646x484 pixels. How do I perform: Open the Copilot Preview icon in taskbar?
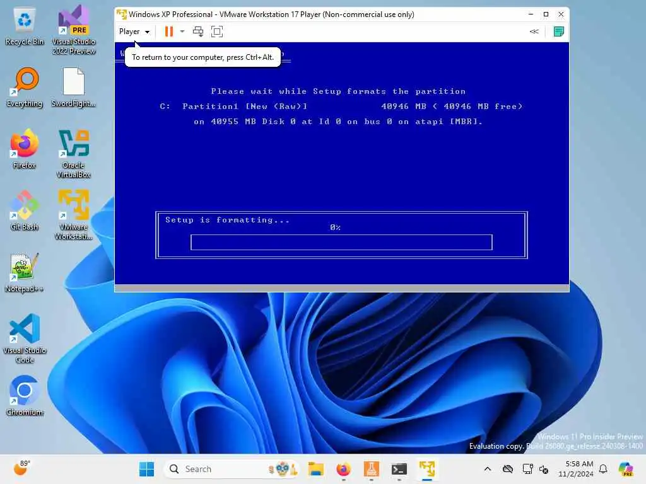(626, 469)
